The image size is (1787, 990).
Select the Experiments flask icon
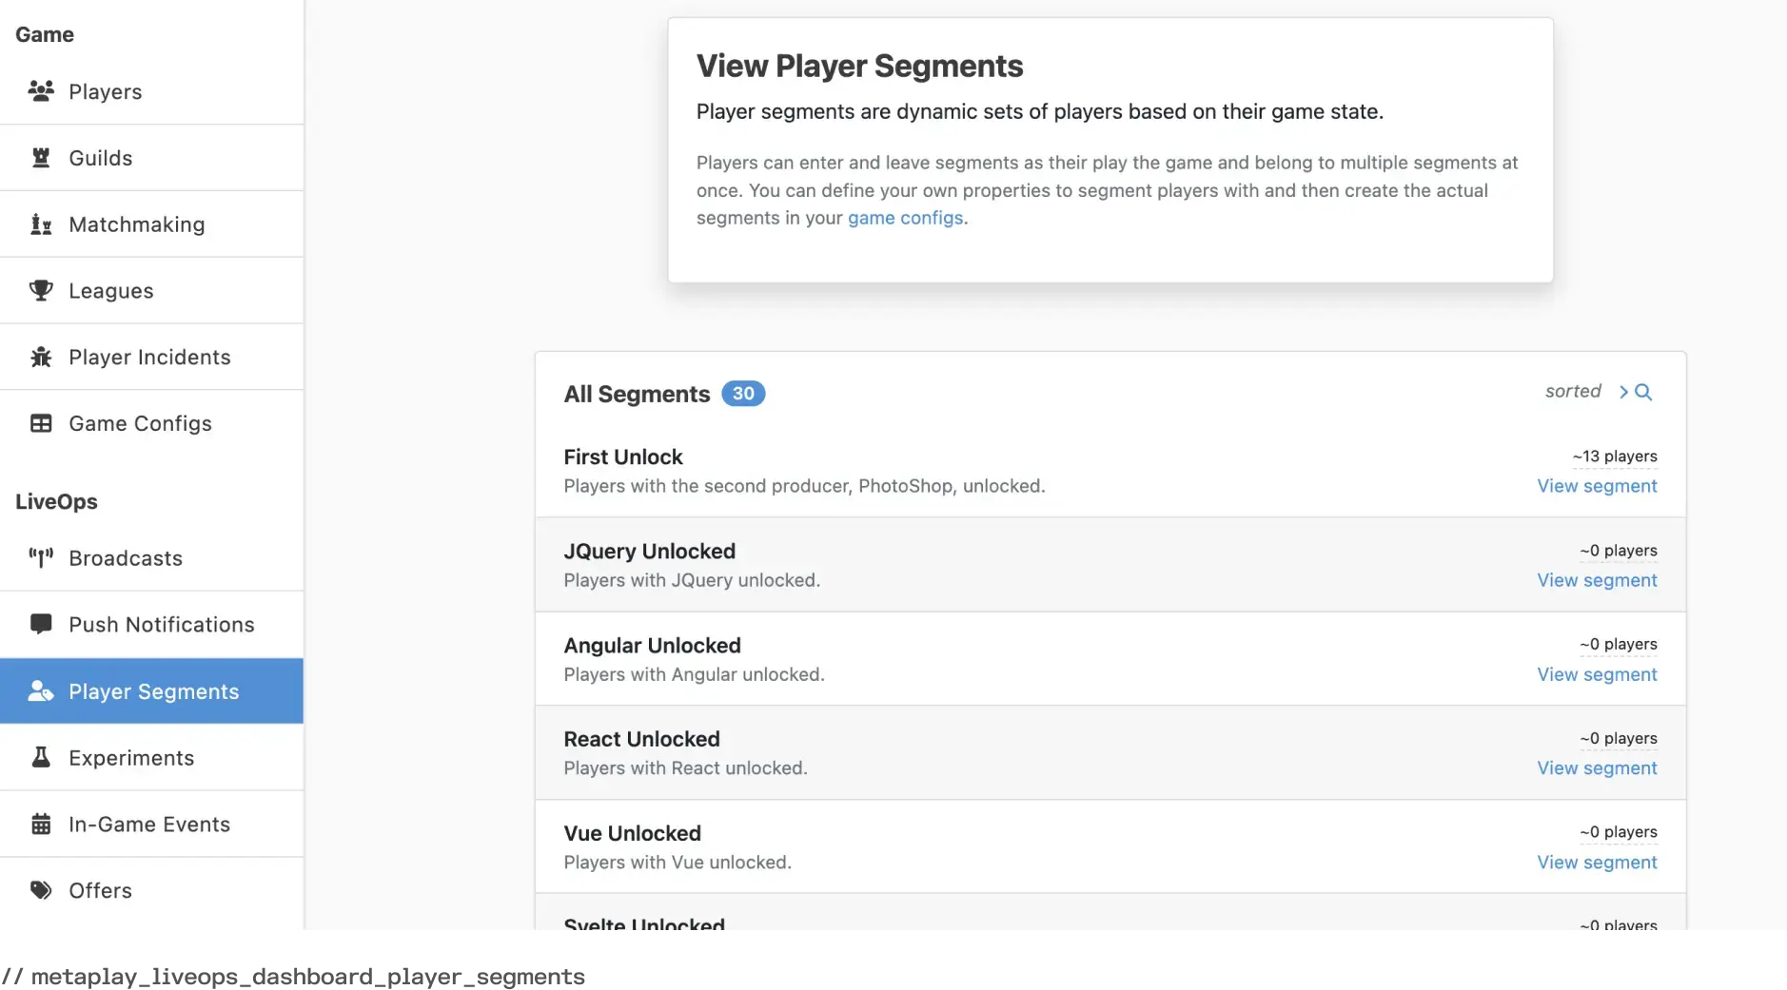click(x=40, y=757)
